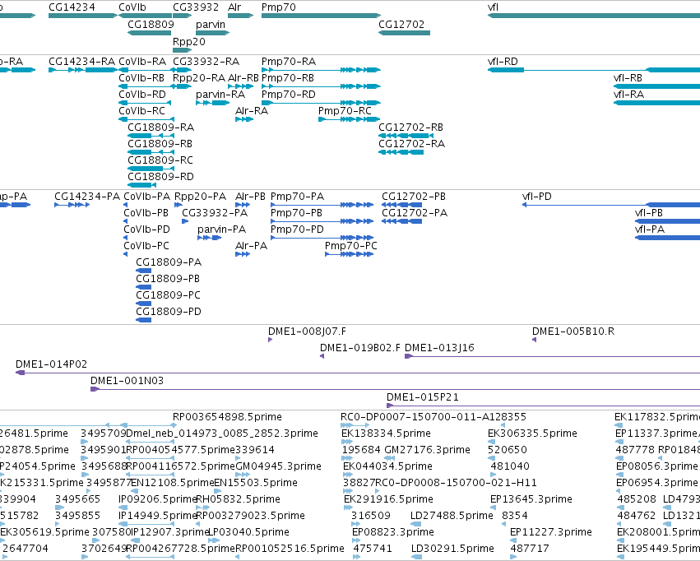Select transcript Rpp20-RA
700x561 pixels.
tap(182, 86)
